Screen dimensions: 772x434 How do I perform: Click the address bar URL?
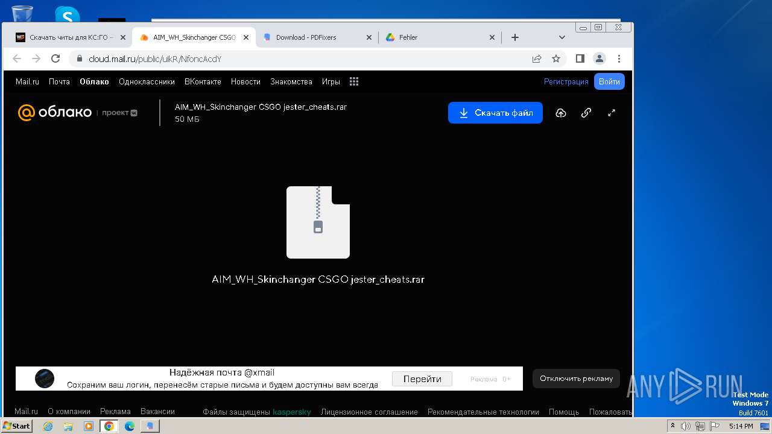click(155, 59)
